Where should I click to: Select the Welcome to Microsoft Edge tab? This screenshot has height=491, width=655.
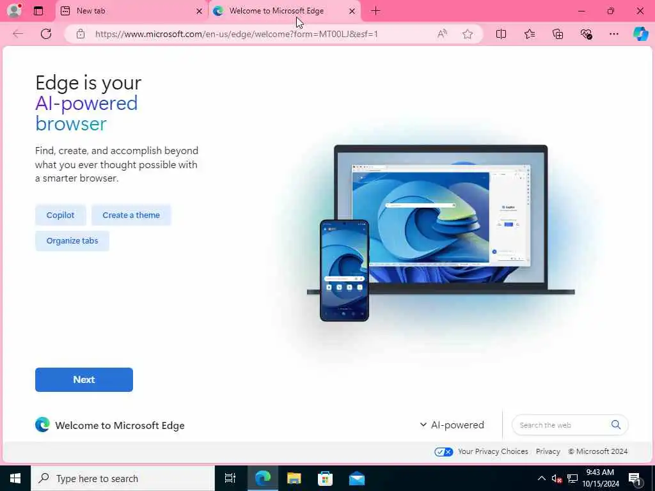point(285,11)
